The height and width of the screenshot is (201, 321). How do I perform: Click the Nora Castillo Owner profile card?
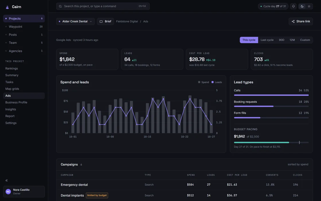pyautogui.click(x=24, y=192)
